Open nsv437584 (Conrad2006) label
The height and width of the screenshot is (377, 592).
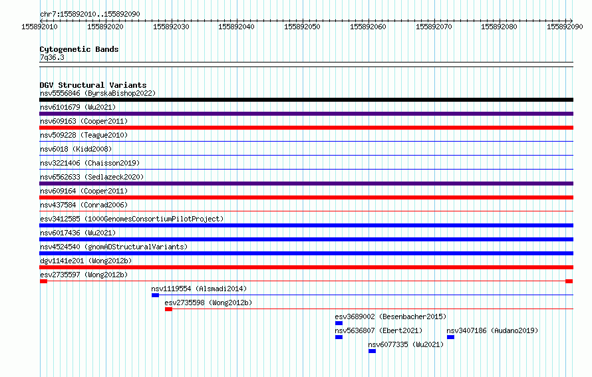pyautogui.click(x=84, y=205)
